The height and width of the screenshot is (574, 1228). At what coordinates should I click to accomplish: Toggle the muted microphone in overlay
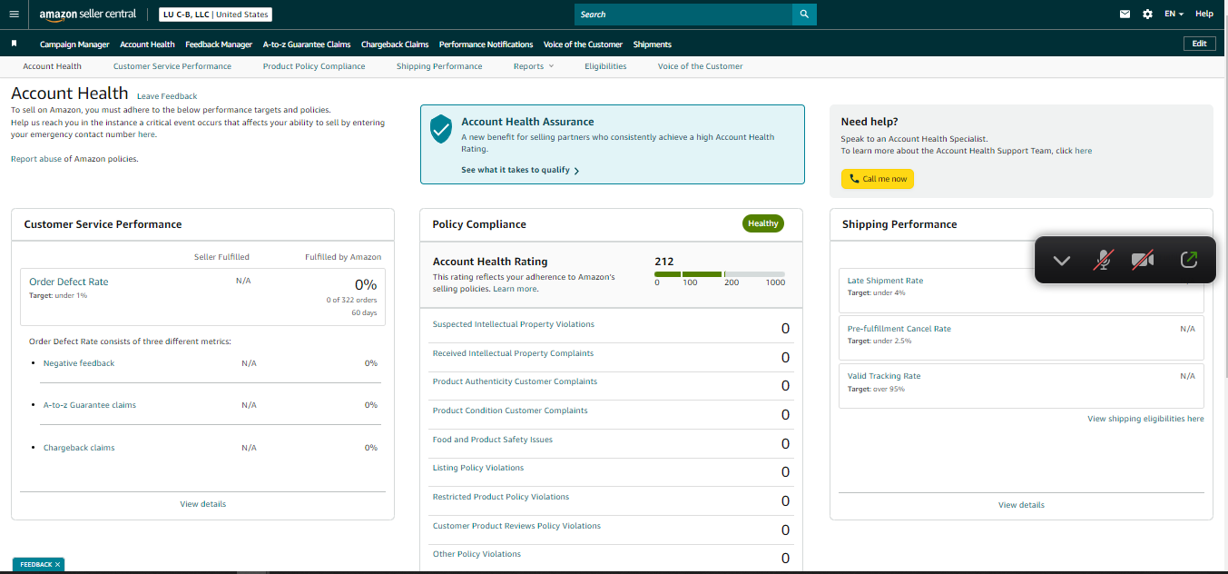[x=1102, y=261]
